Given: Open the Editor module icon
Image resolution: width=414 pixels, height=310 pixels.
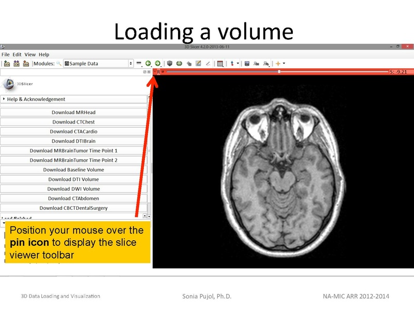Looking at the screenshot, I should (x=198, y=63).
